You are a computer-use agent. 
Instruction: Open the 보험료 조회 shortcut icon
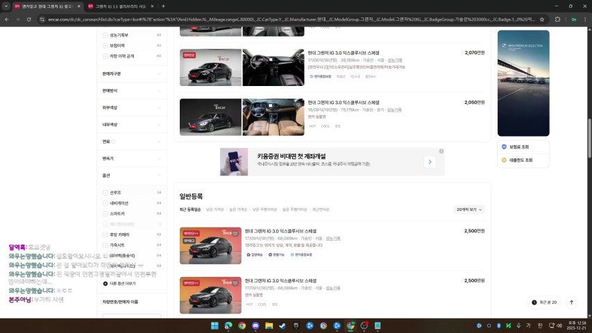(504, 147)
